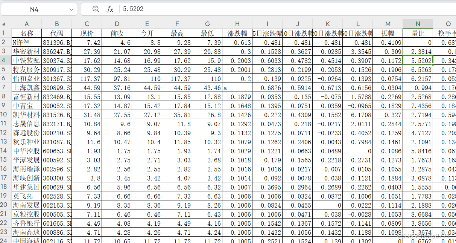Select the cell containing 上海凯鑫

click(x=27, y=87)
